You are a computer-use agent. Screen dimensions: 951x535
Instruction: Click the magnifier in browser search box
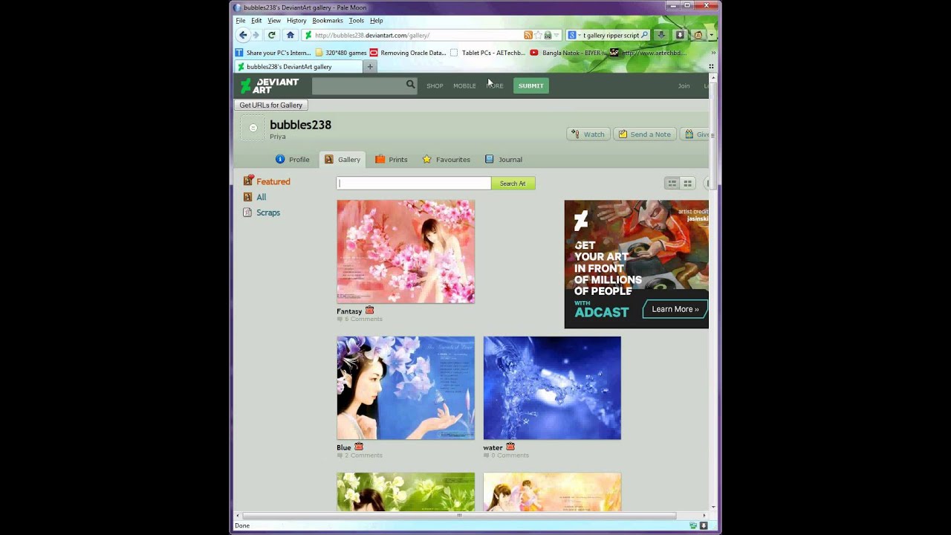click(x=644, y=35)
